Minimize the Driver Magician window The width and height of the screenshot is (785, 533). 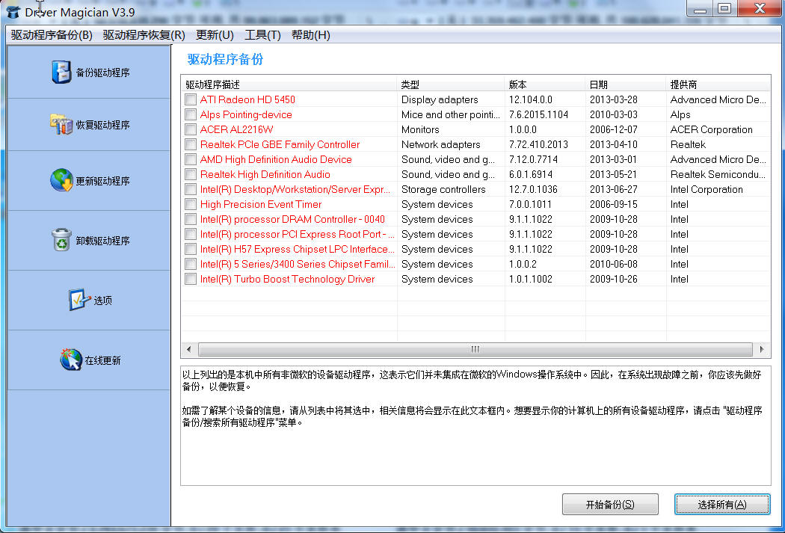tap(700, 9)
